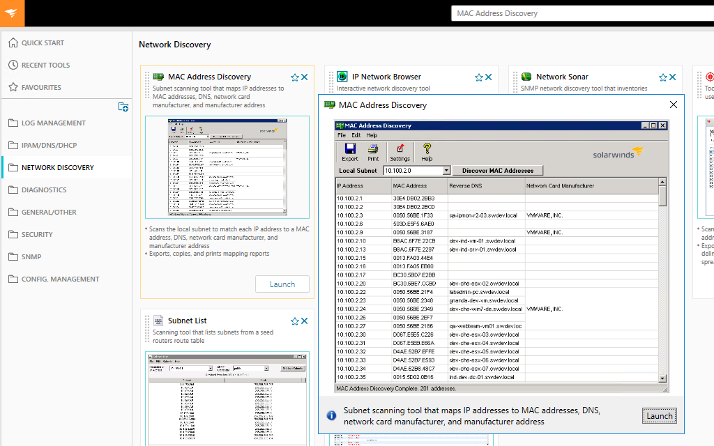Click the SolarWinds logo in top-left corner

click(x=12, y=13)
